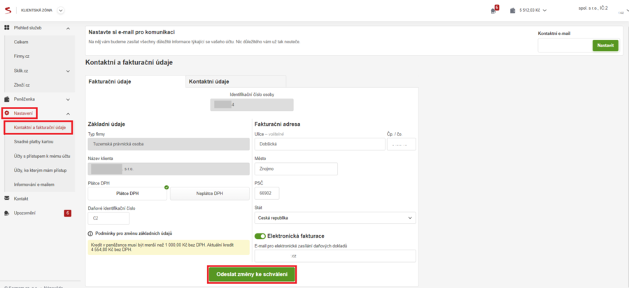Click the Kontakt envelope icon in sidebar
Screen dimensions: 629x288
coord(7,199)
